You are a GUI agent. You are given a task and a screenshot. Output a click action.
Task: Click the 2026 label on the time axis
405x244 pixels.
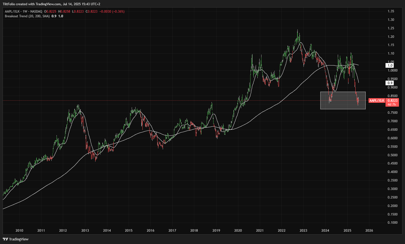369,231
